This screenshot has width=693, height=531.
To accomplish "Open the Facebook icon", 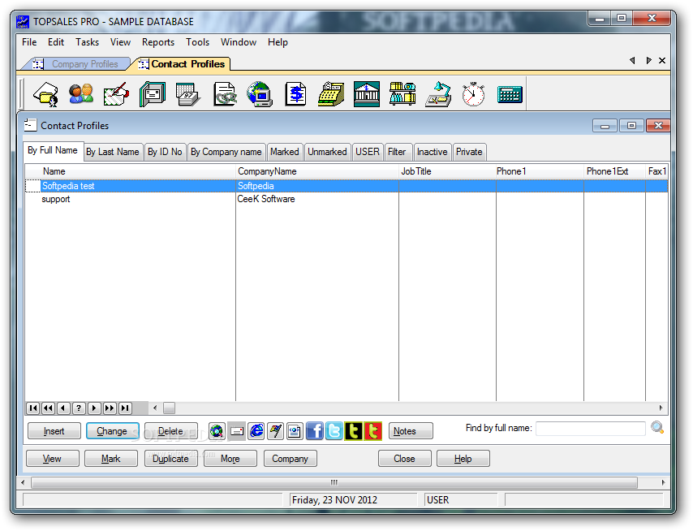I will 315,431.
